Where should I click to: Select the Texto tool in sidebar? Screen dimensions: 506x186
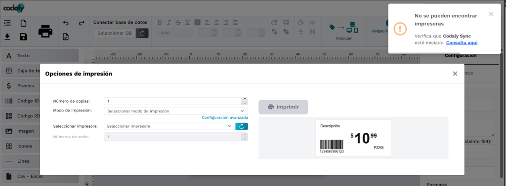point(41,56)
